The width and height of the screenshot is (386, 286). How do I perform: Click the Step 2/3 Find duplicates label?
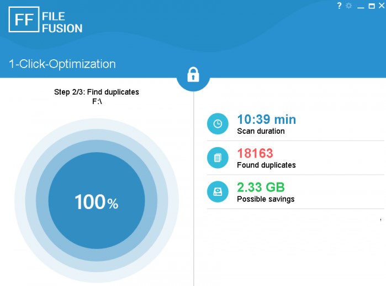click(97, 92)
